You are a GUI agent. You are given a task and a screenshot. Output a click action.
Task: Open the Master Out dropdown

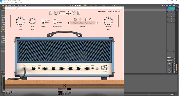click(171, 61)
